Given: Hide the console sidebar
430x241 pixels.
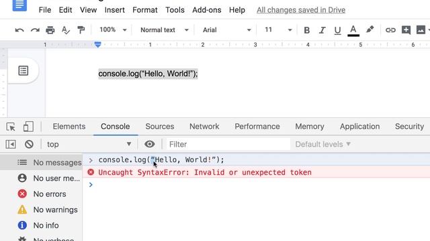Looking at the screenshot, I should 11,145.
